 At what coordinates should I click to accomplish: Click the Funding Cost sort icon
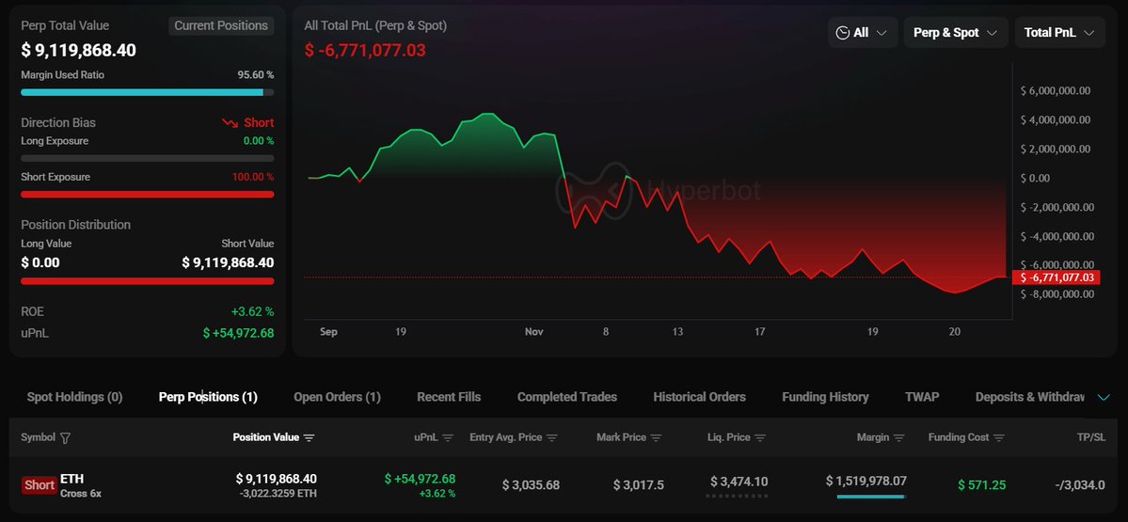[x=998, y=438]
